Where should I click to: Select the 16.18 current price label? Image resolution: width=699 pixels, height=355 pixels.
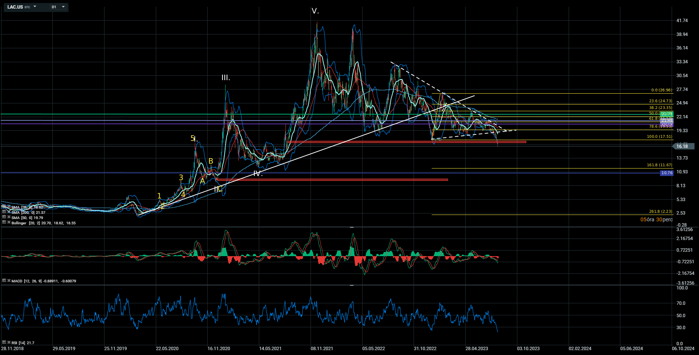pos(683,146)
